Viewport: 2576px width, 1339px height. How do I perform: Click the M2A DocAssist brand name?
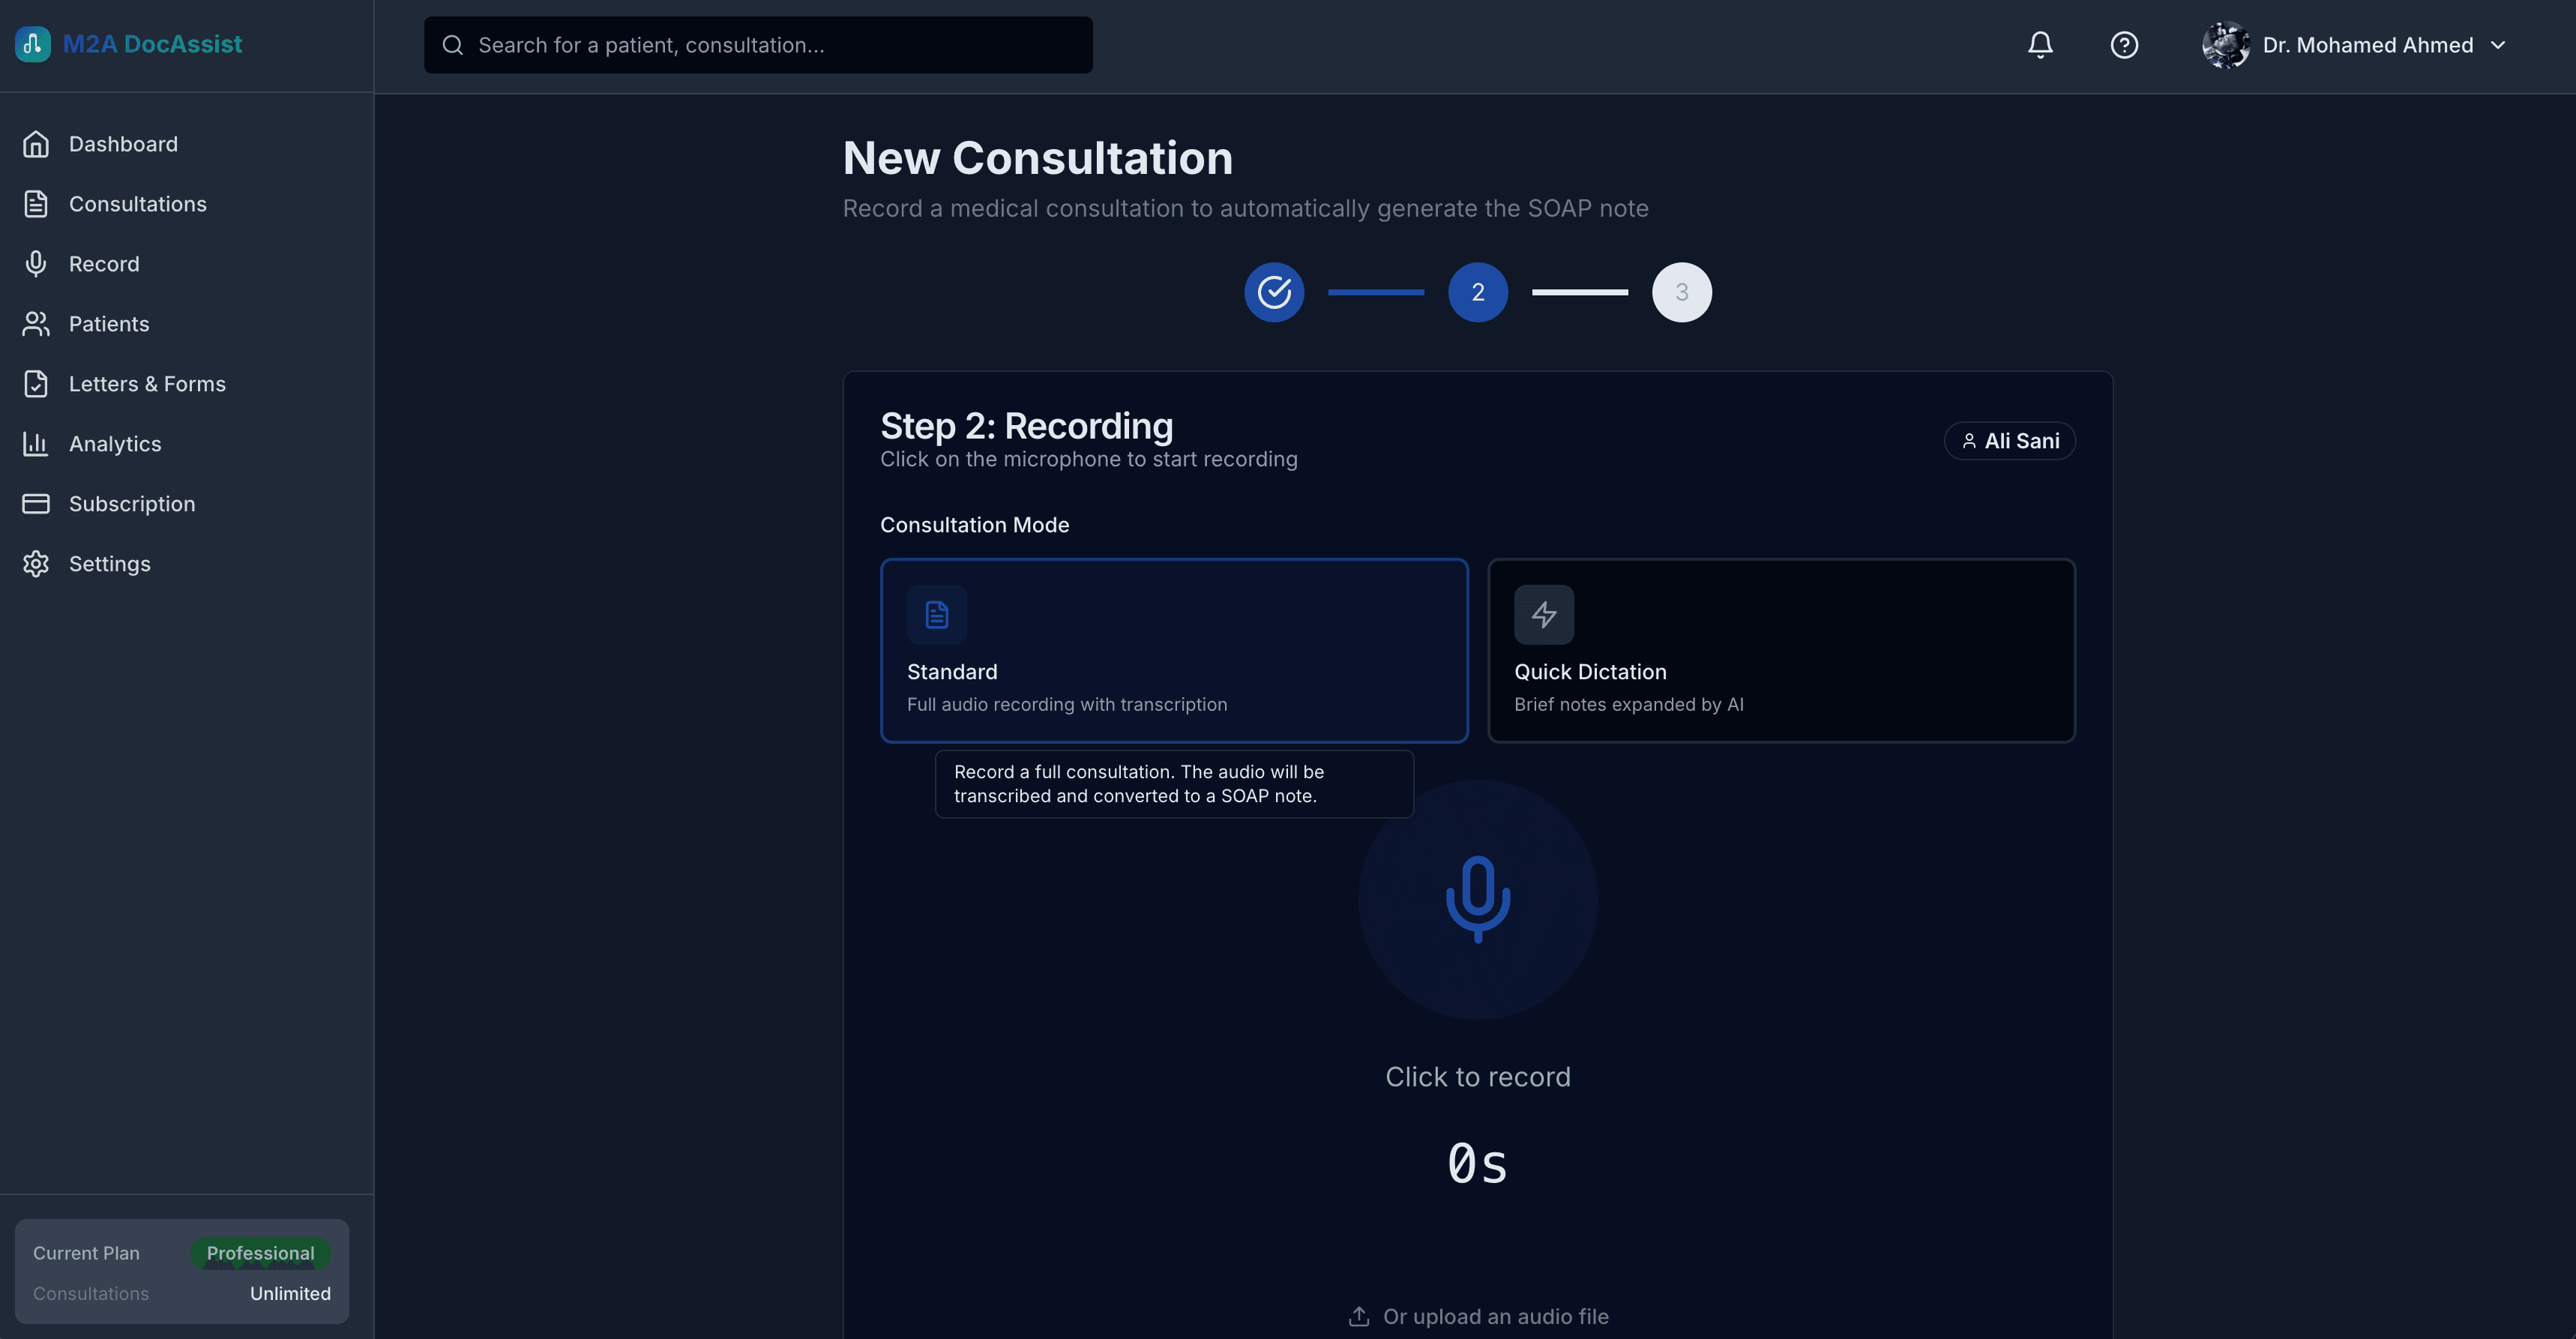click(153, 44)
